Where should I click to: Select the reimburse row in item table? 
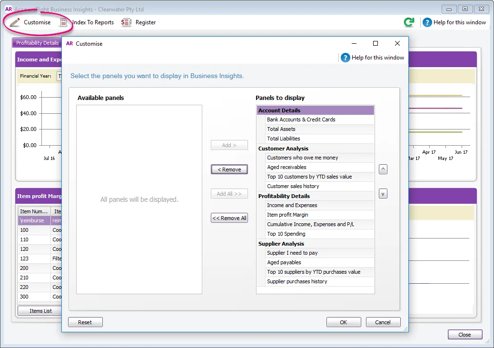pos(40,220)
